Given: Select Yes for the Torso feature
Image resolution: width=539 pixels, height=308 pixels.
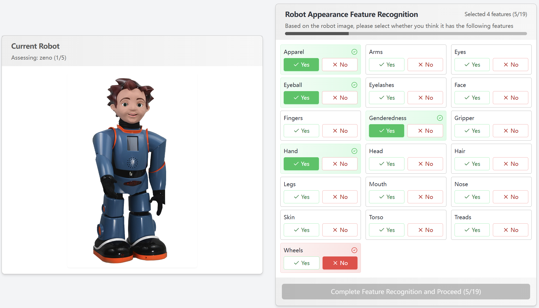Looking at the screenshot, I should tap(386, 230).
